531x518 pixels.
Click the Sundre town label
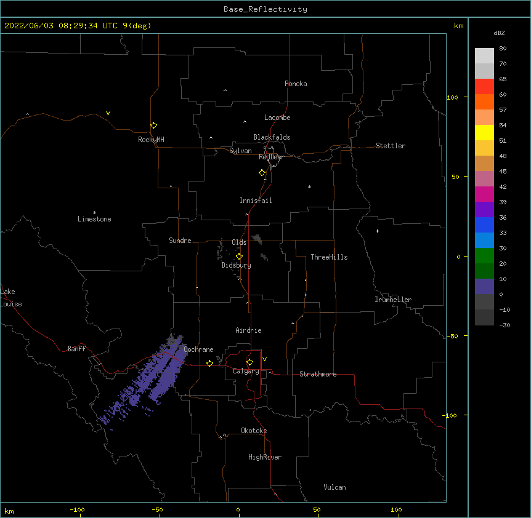point(180,241)
